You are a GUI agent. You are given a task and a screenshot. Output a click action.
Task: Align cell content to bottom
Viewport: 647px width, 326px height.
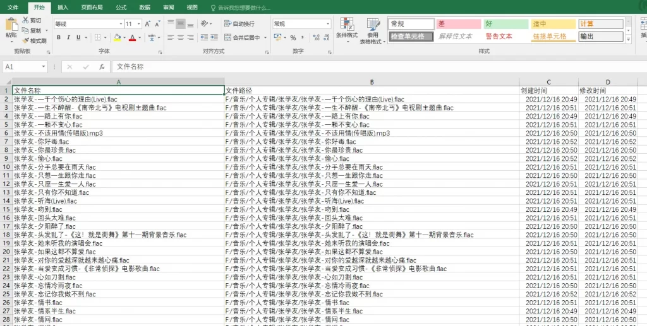[x=190, y=24]
